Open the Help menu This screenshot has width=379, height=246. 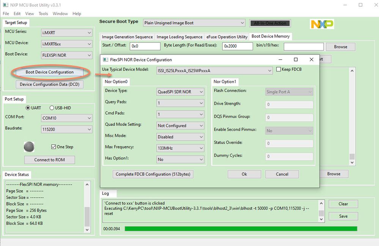click(x=77, y=14)
